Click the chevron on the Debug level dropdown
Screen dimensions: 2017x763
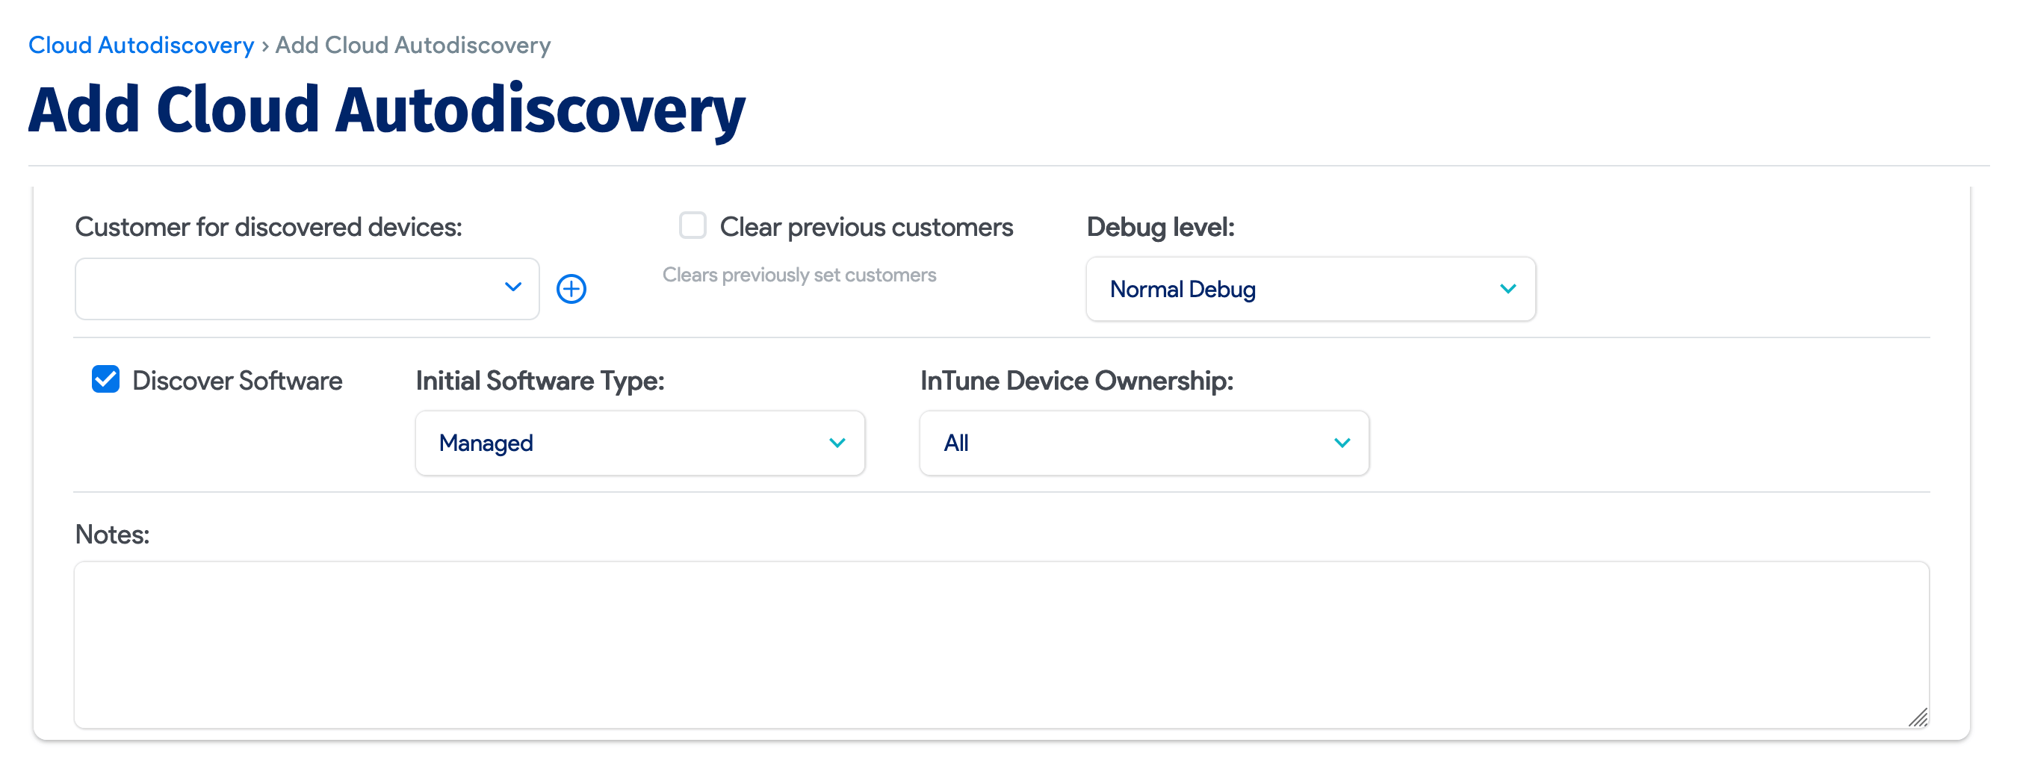(x=1509, y=289)
